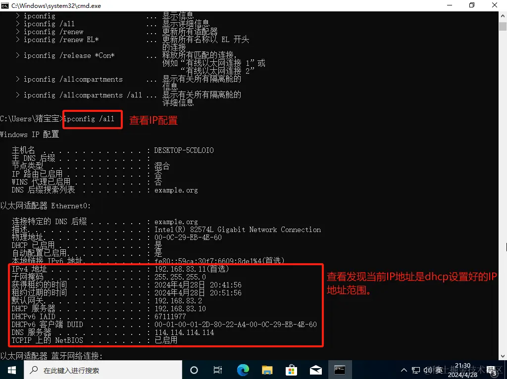Open Cortana circle icon on taskbar
The height and width of the screenshot is (379, 507).
coord(194,370)
